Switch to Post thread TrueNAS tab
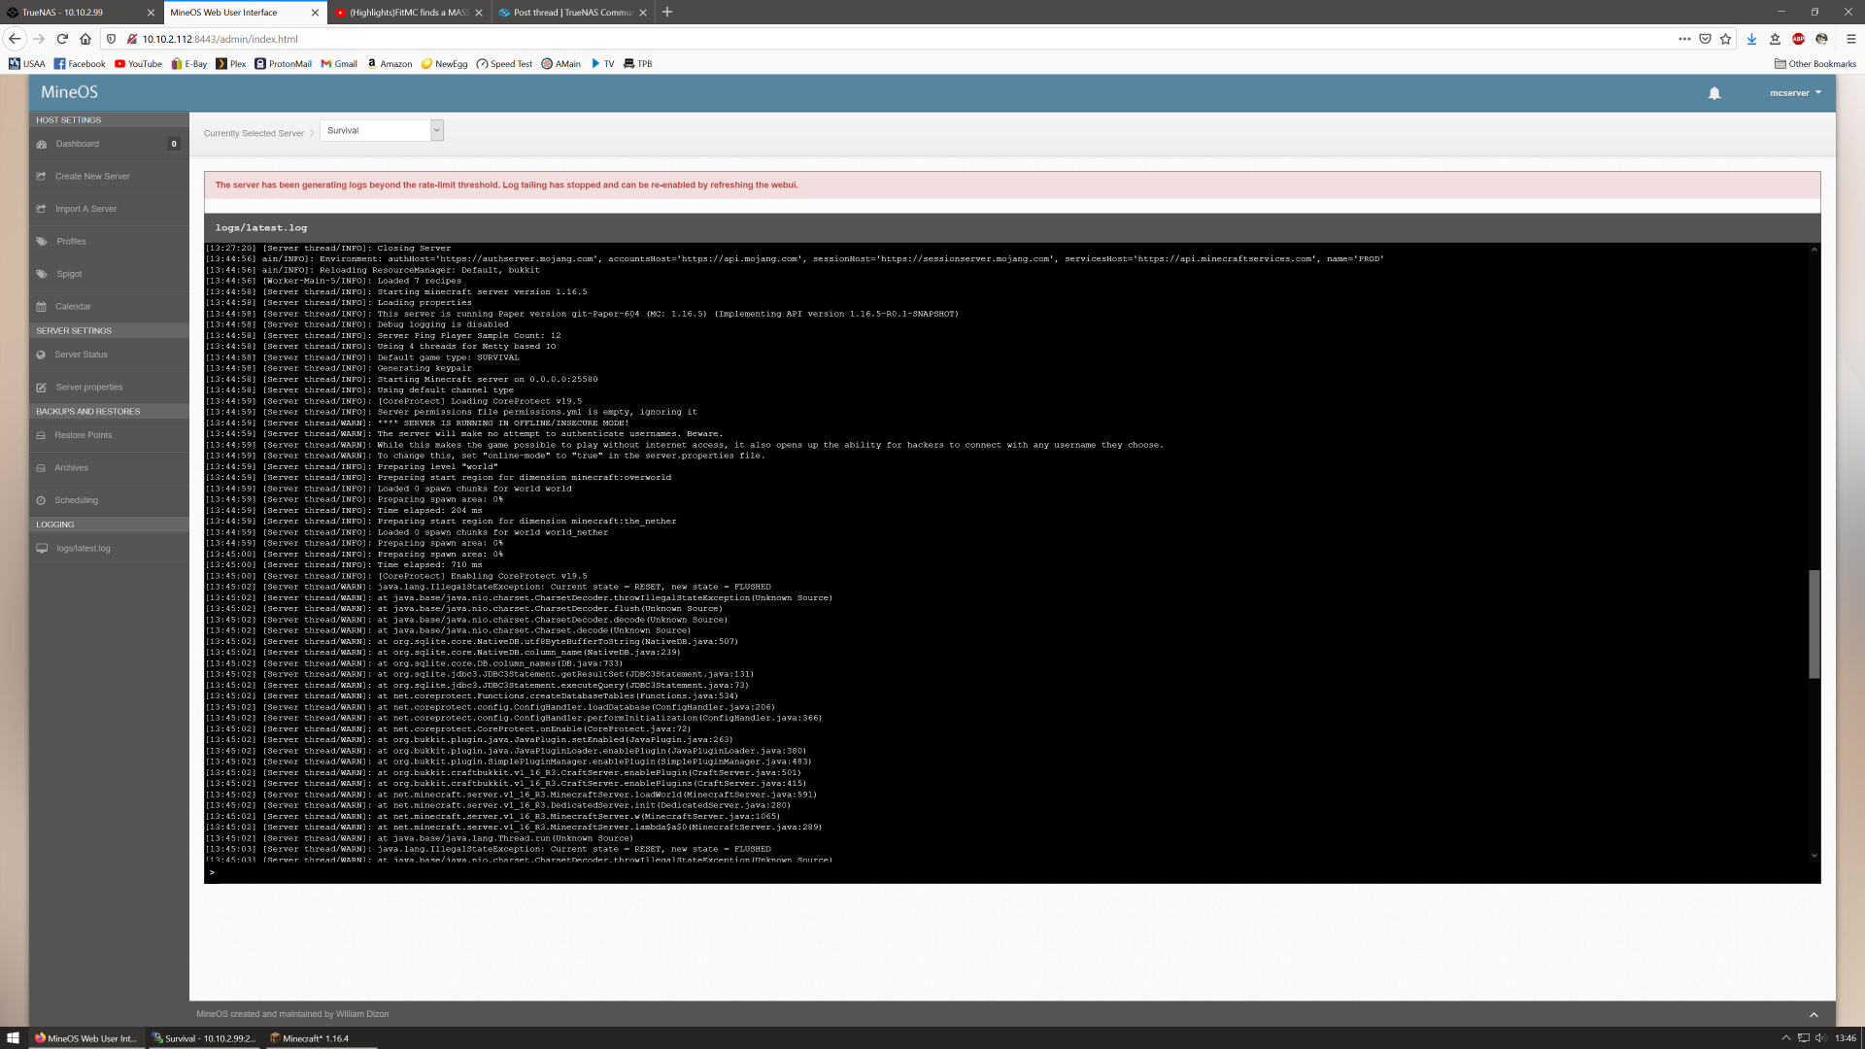The height and width of the screenshot is (1049, 1865). coord(571,13)
